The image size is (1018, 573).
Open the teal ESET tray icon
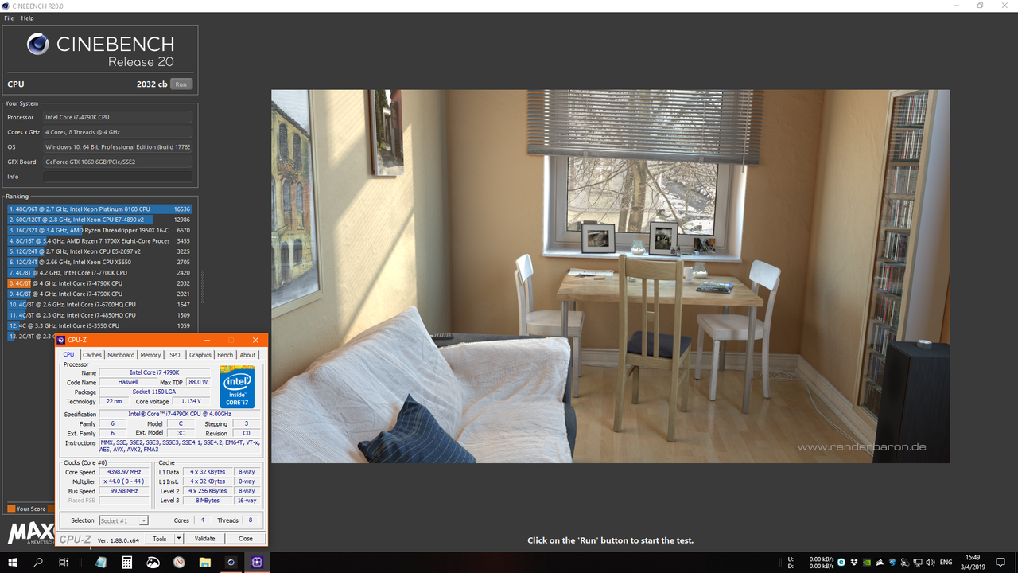point(841,562)
